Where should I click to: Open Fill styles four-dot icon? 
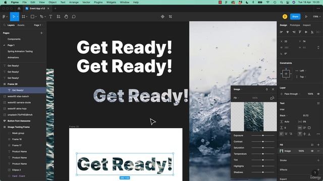(x=312, y=145)
